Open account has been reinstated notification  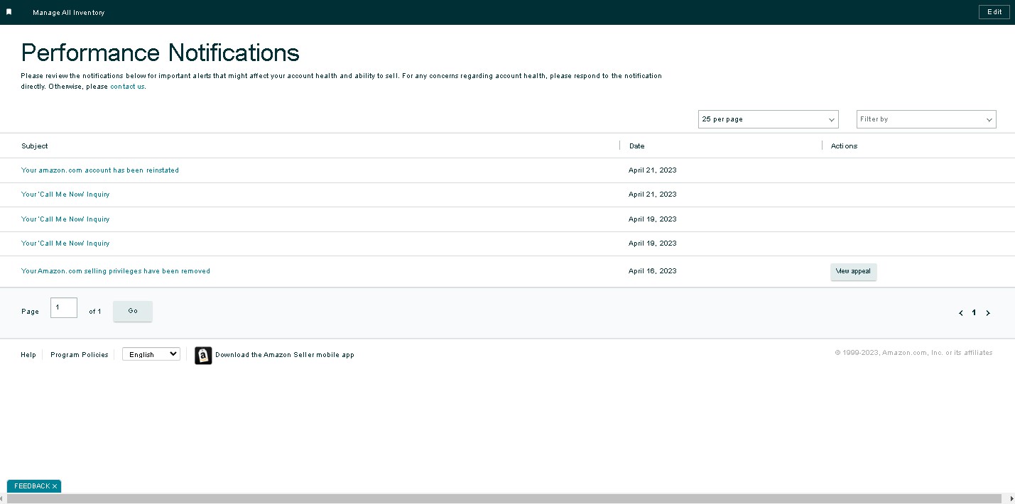(100, 170)
